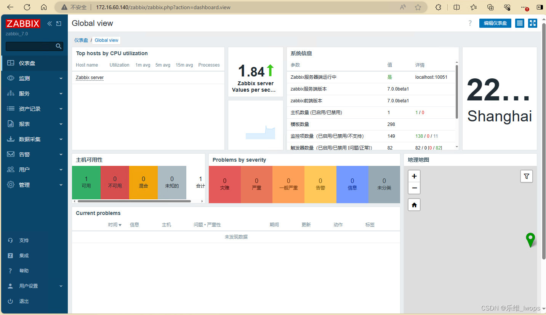Click the green map marker pin
The height and width of the screenshot is (315, 546).
coord(530,240)
